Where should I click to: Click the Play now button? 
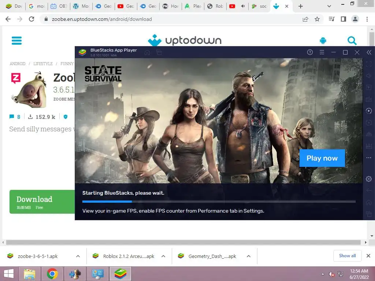click(322, 158)
